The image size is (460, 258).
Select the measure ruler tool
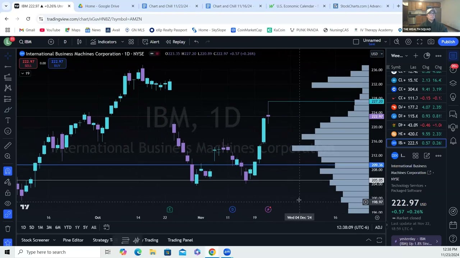tap(8, 145)
